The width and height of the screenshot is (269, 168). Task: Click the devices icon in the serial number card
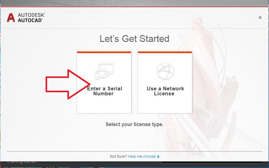click(x=104, y=71)
